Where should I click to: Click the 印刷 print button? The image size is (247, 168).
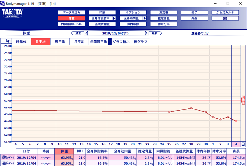coord(102,12)
